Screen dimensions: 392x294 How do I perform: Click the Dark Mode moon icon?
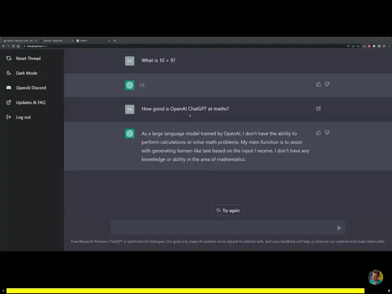pos(9,73)
